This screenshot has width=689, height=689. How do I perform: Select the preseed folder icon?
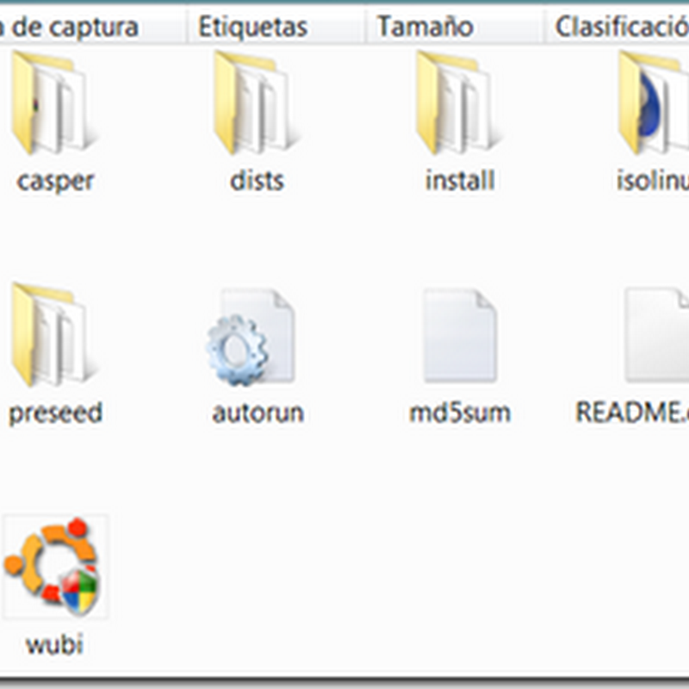[53, 335]
